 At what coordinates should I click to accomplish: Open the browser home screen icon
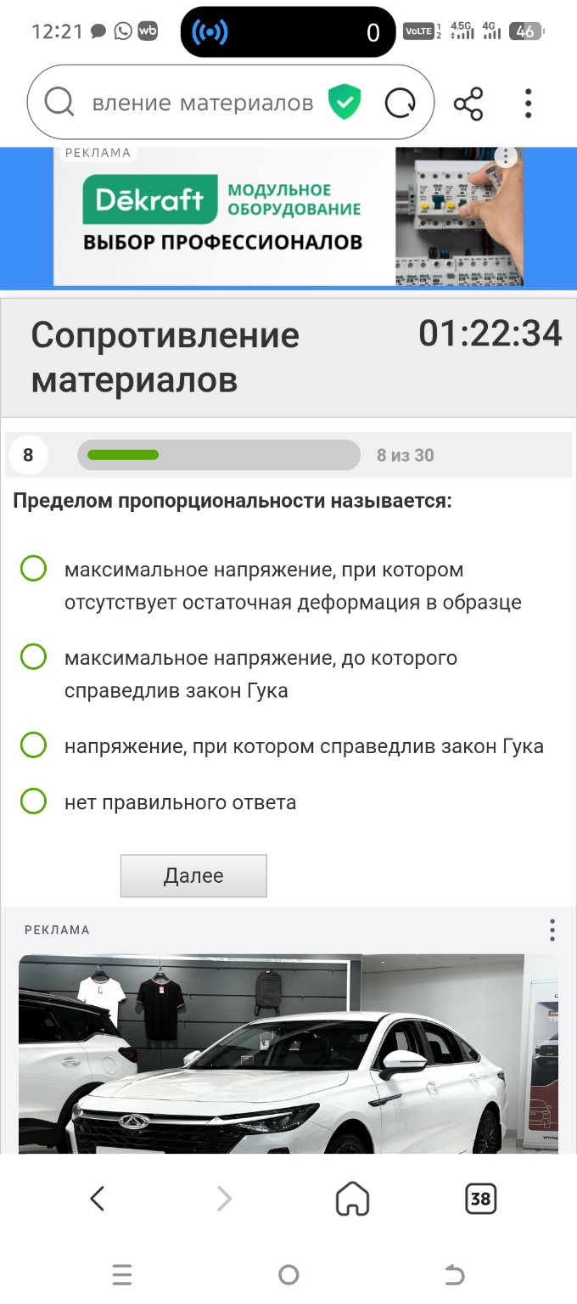(x=350, y=1199)
